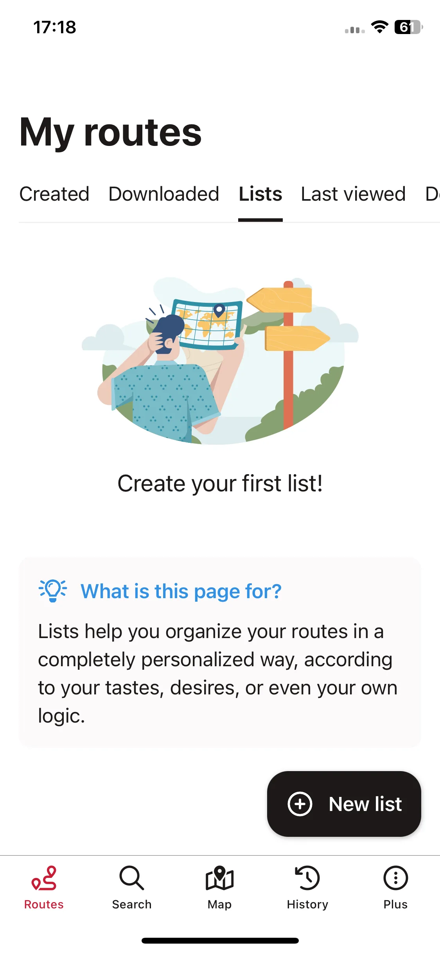Viewport: 440px width, 953px height.
Task: Tap the 'What is this page for?' heading
Action: (181, 591)
